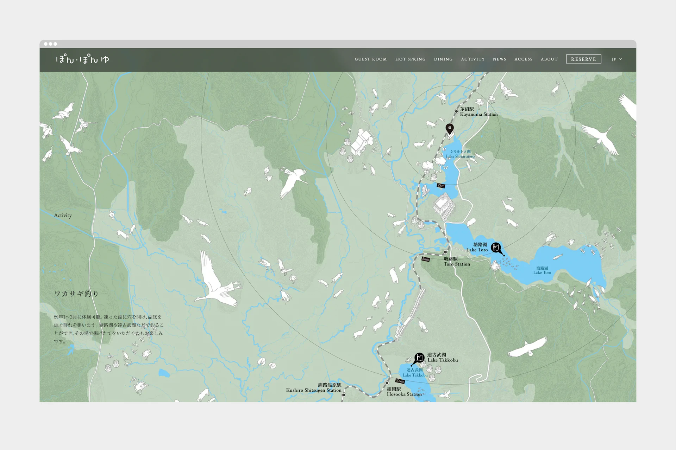676x450 pixels.
Task: Click the RESERVE button
Action: coord(583,59)
